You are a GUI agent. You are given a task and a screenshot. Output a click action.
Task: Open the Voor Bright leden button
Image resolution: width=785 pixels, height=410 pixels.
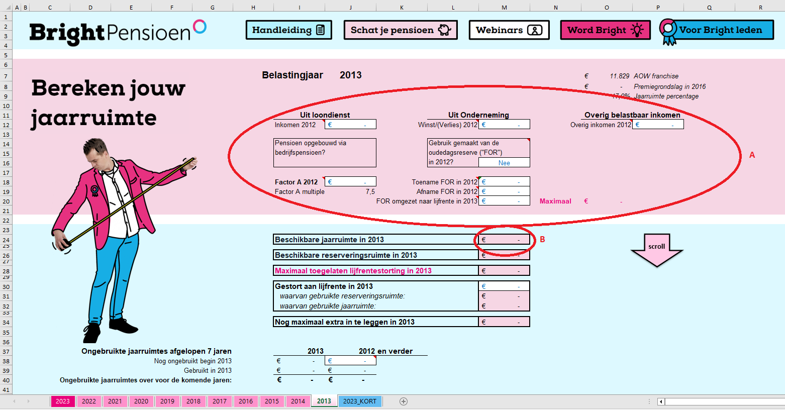717,31
